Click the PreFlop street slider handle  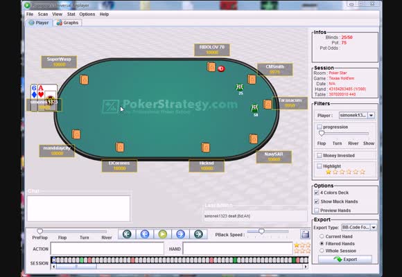click(x=40, y=231)
